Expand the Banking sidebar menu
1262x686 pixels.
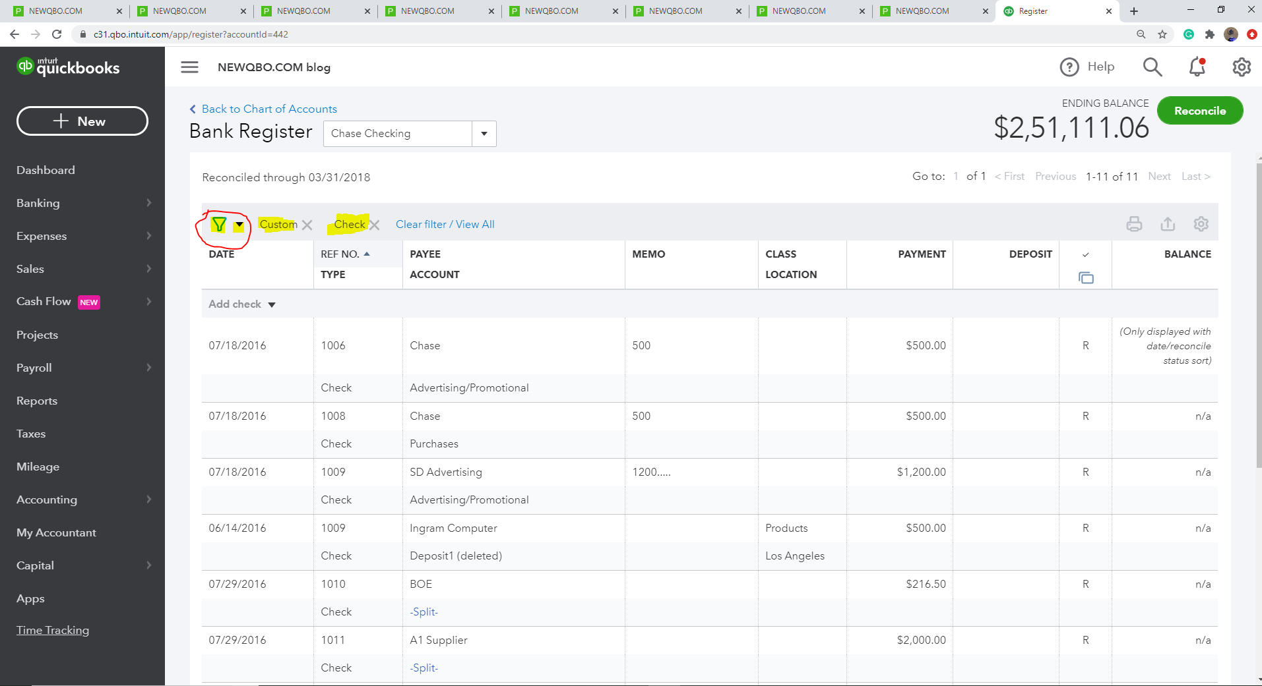(82, 203)
